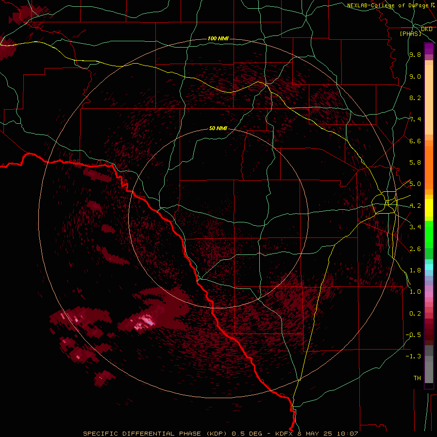
Task: Click the 4.2 value on the color scale
Action: pos(415,206)
